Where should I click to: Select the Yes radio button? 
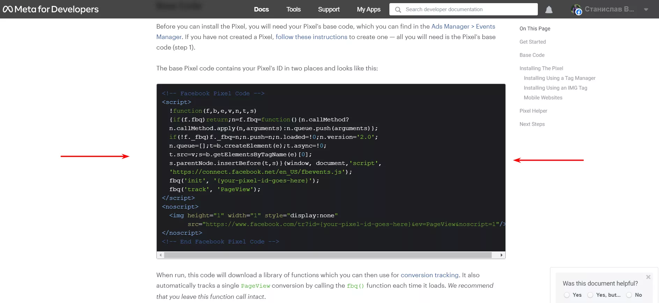567,295
